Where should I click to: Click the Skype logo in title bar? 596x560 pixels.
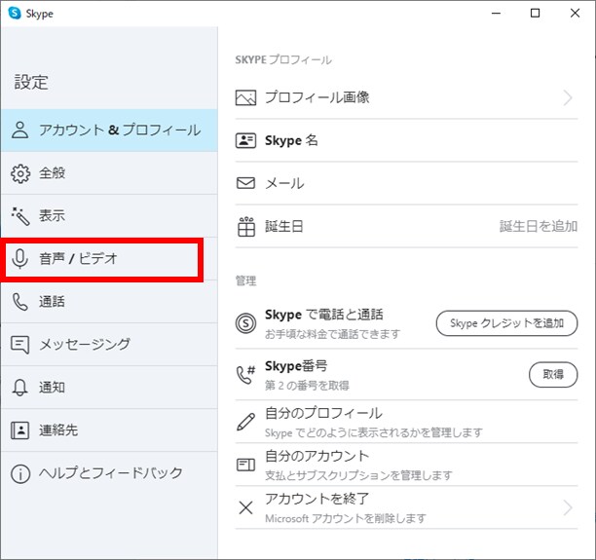[x=15, y=13]
